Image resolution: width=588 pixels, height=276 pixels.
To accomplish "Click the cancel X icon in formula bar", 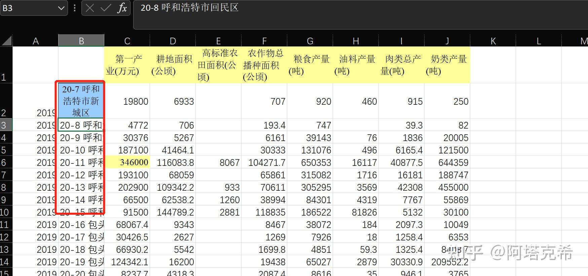I will (89, 8).
